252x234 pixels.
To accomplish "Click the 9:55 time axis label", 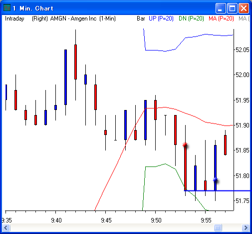I will [x=206, y=220].
